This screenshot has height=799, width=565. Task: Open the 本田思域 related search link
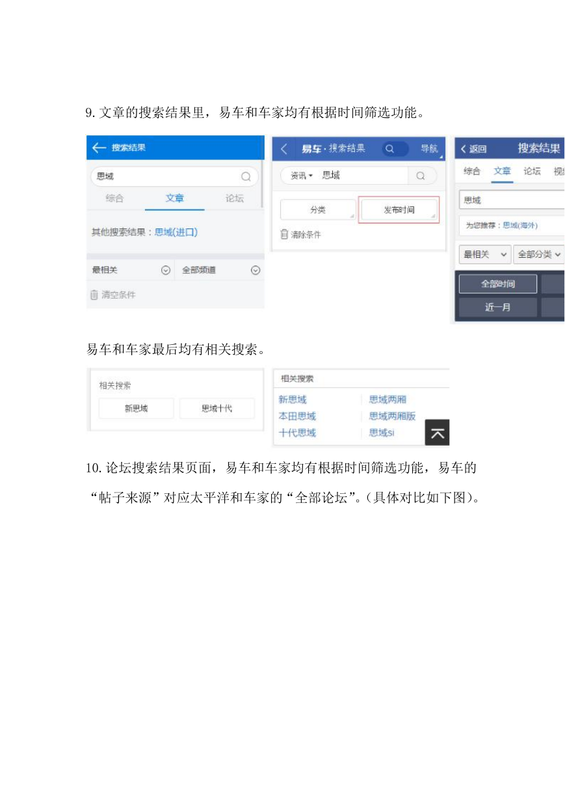click(297, 416)
